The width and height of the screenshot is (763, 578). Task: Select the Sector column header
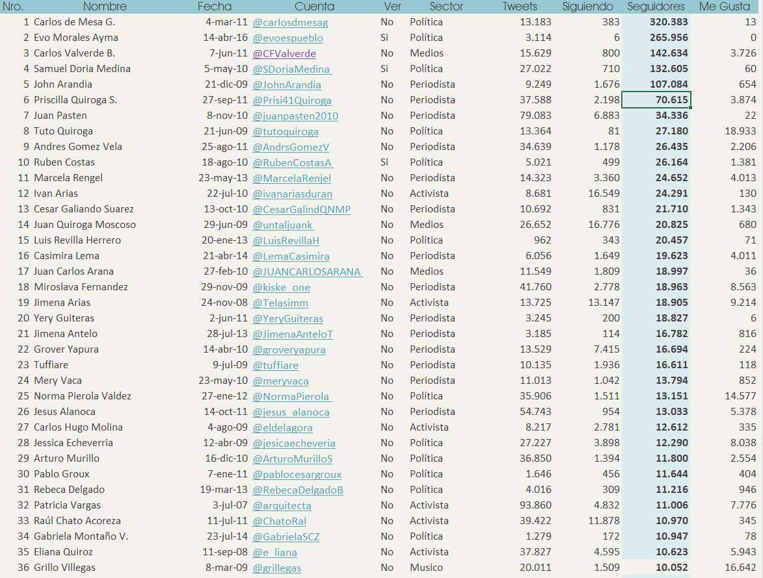[x=446, y=6]
